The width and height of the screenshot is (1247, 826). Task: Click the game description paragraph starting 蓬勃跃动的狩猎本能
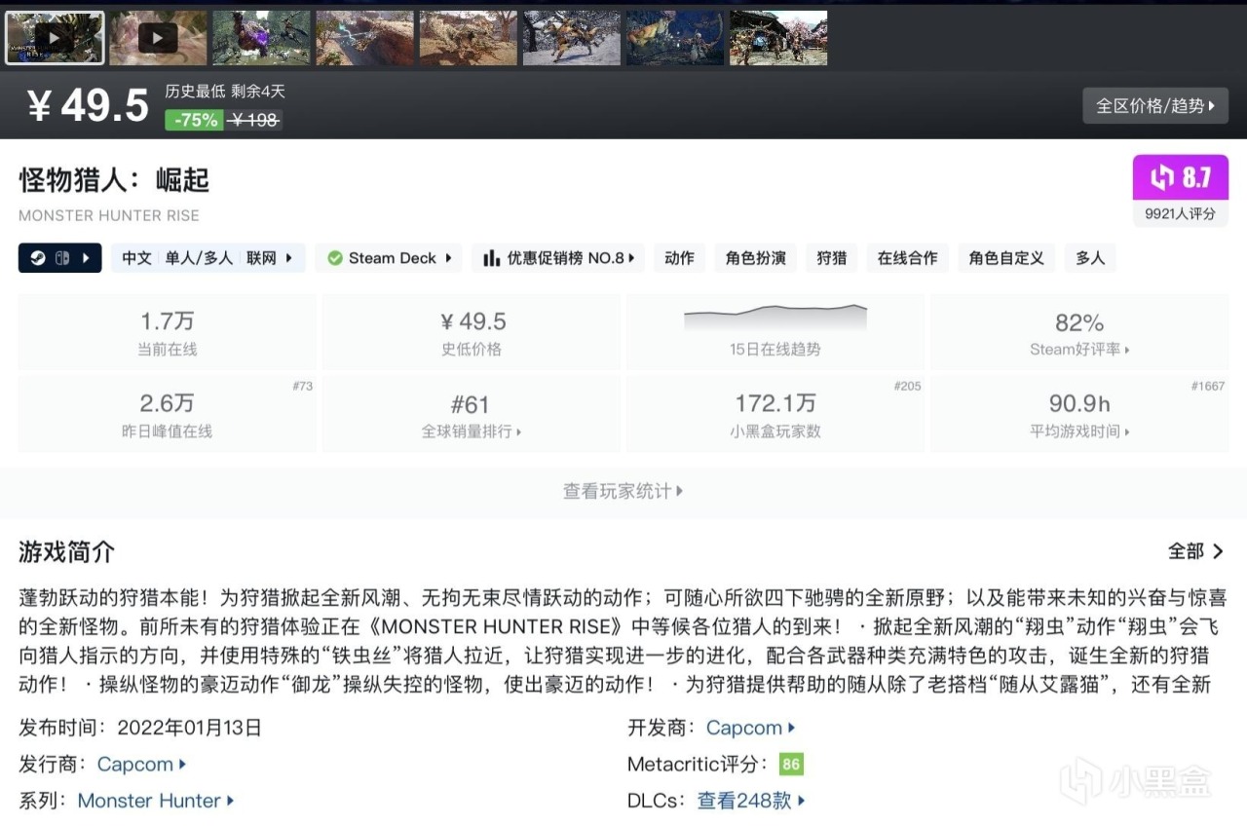point(623,641)
